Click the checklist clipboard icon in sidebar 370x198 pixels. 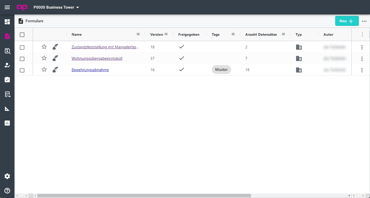click(x=7, y=80)
